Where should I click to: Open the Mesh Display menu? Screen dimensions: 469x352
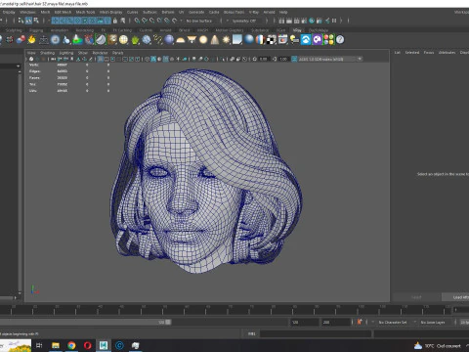click(x=110, y=12)
